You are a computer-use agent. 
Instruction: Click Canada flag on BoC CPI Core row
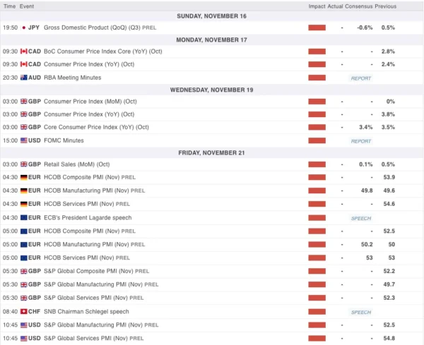(23, 52)
